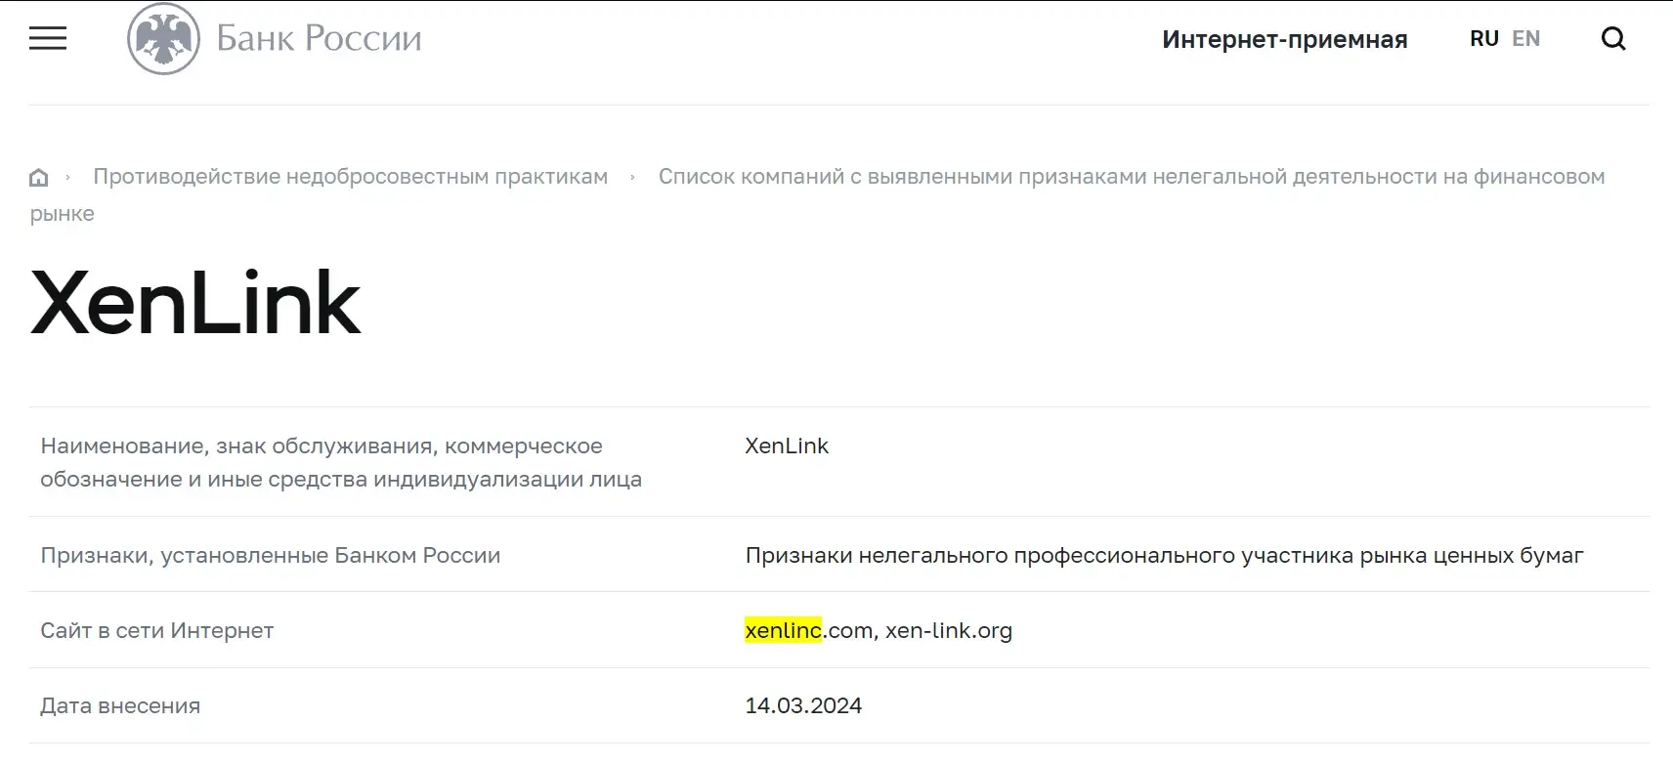Open the hamburger navigation menu
1673x764 pixels.
[x=47, y=38]
